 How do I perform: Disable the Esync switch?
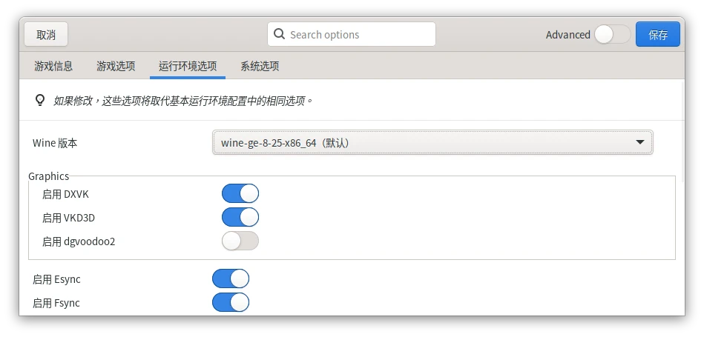(231, 279)
